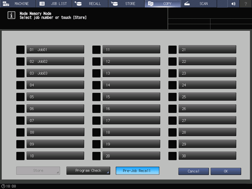The image size is (252, 189).
Task: Choose job slot 20
Action: (x=131, y=156)
